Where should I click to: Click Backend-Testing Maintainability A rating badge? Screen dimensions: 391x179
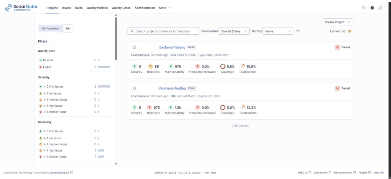coord(171,67)
